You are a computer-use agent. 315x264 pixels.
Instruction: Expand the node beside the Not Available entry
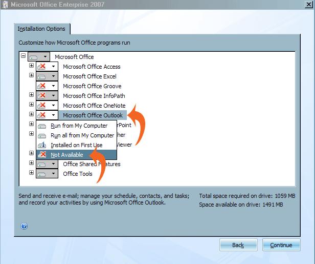[31, 153]
